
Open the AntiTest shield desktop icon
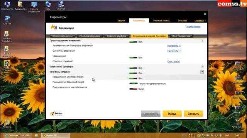coord(7,20)
